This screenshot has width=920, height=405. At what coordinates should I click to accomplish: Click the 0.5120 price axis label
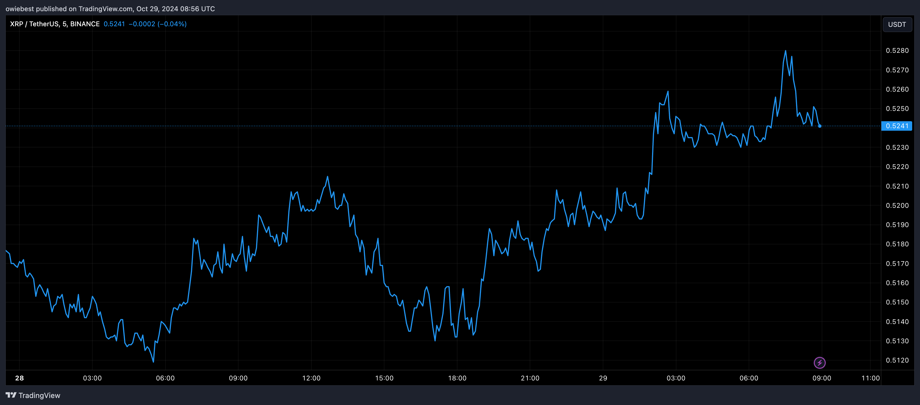pos(897,360)
